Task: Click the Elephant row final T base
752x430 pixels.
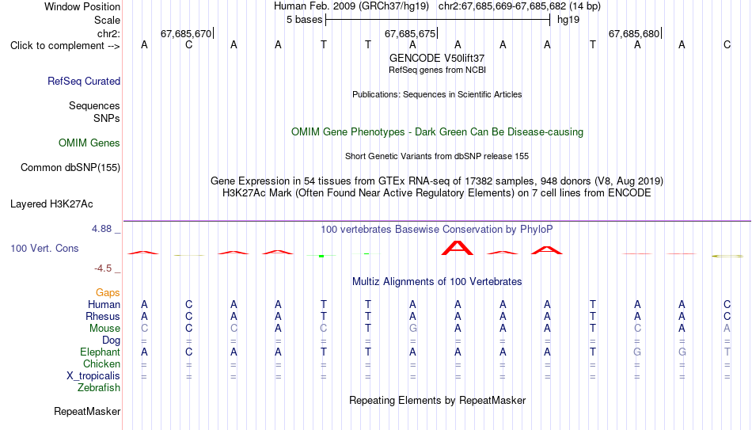Action: tap(727, 352)
